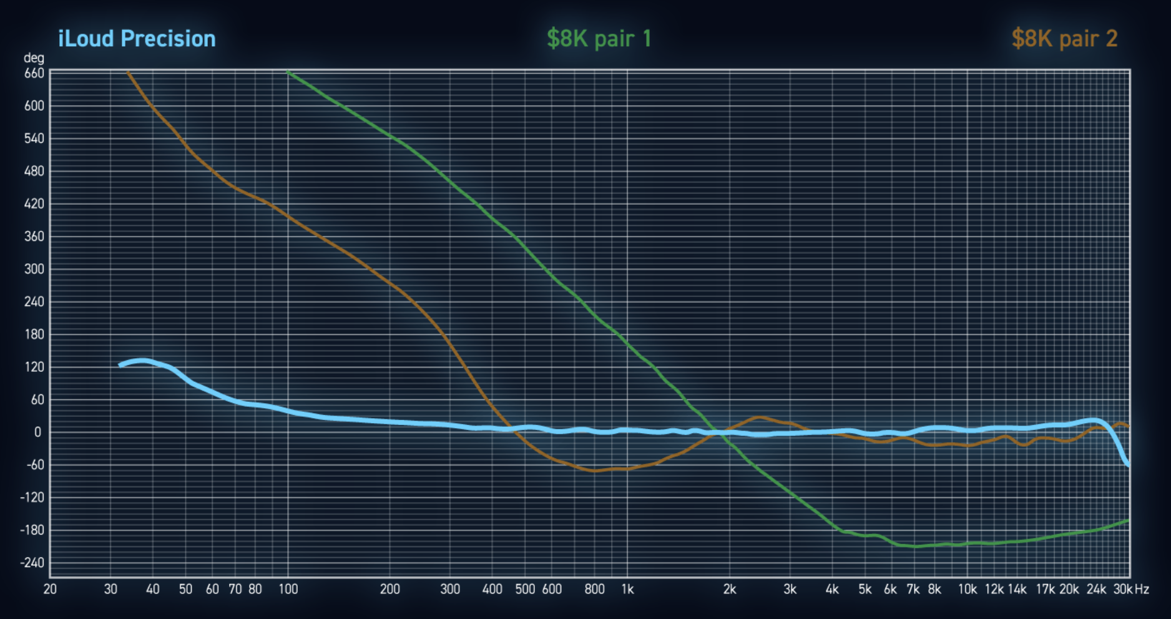The width and height of the screenshot is (1171, 619).
Task: Click the 'deg' y-axis unit label
Action: [34, 58]
